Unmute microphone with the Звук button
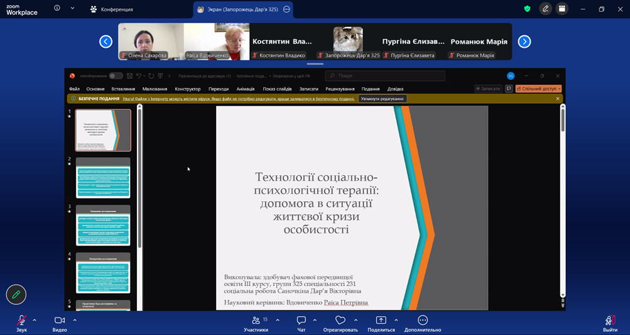Viewport: 630px width, 335px height. coord(21,321)
